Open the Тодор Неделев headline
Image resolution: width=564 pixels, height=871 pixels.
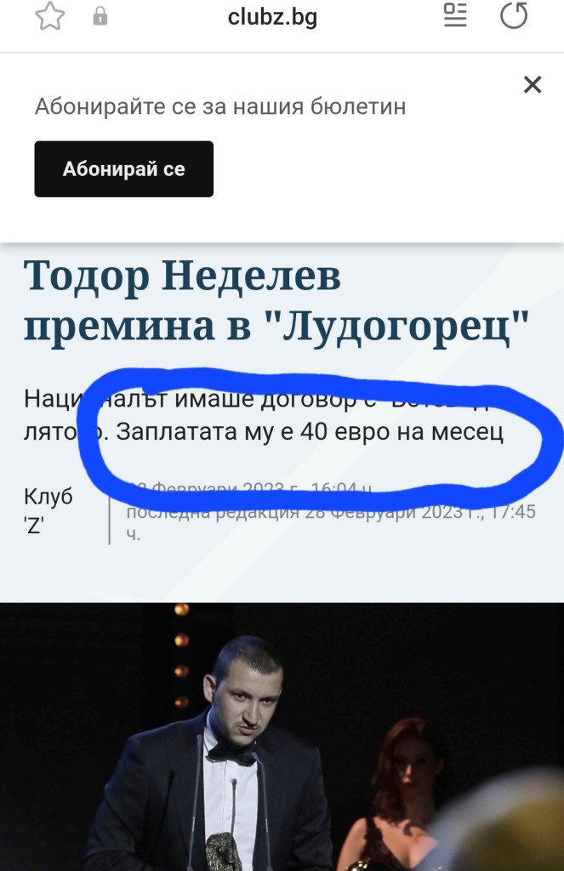coord(276,300)
